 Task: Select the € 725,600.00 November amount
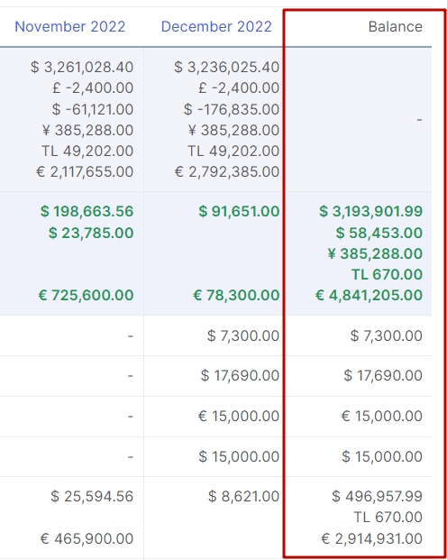pos(86,296)
